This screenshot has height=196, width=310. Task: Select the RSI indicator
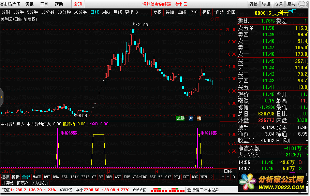click(x=152, y=177)
